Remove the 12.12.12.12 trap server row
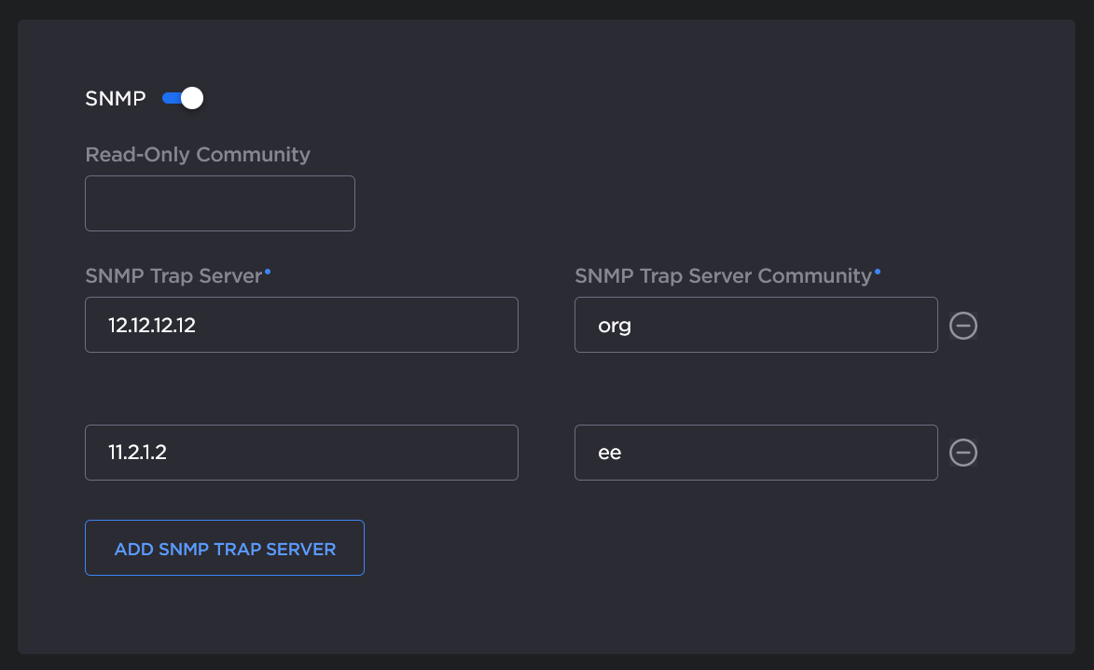The width and height of the screenshot is (1094, 670). tap(962, 325)
